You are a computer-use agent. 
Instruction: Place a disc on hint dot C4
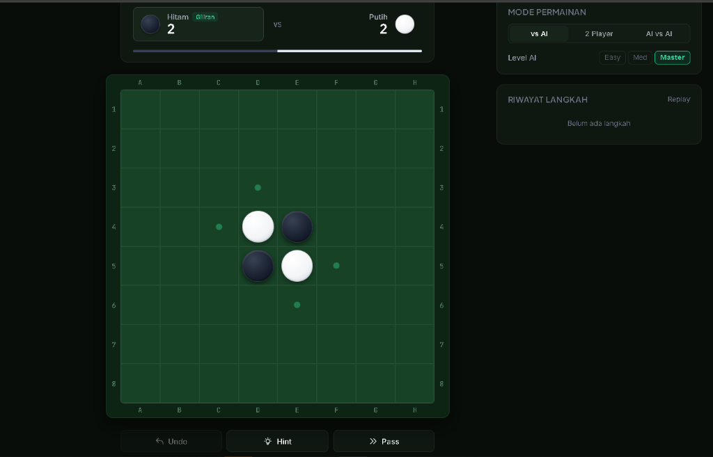click(219, 227)
